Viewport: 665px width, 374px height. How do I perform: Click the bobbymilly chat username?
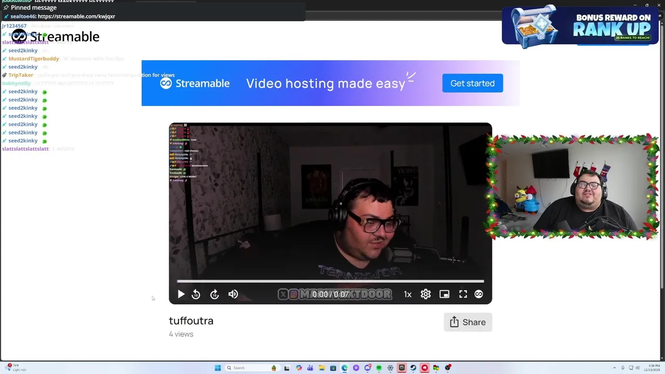16,83
